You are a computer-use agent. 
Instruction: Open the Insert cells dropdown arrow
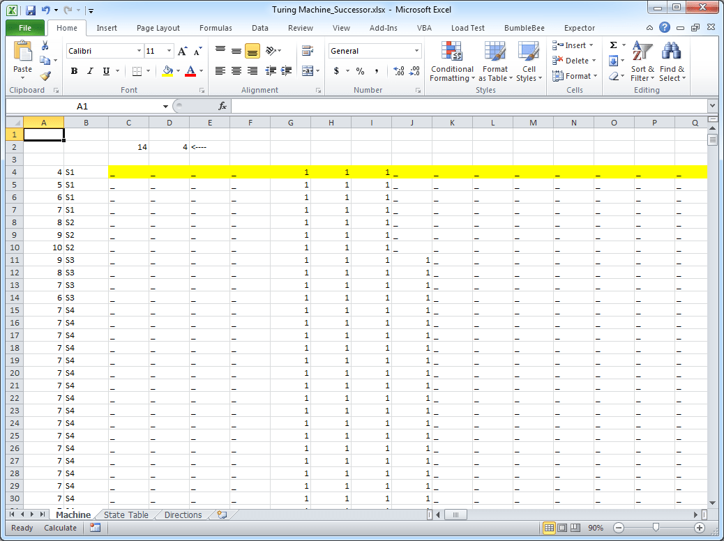[x=591, y=45]
